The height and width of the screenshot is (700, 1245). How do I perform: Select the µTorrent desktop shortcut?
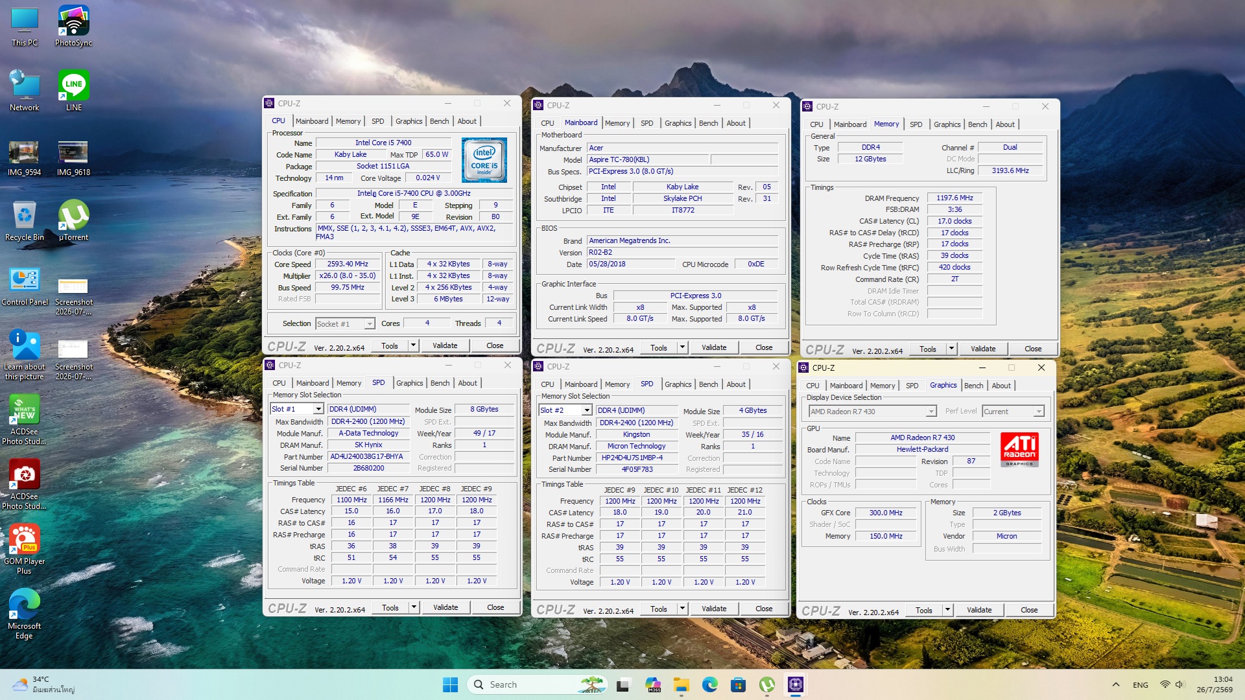pyautogui.click(x=73, y=221)
